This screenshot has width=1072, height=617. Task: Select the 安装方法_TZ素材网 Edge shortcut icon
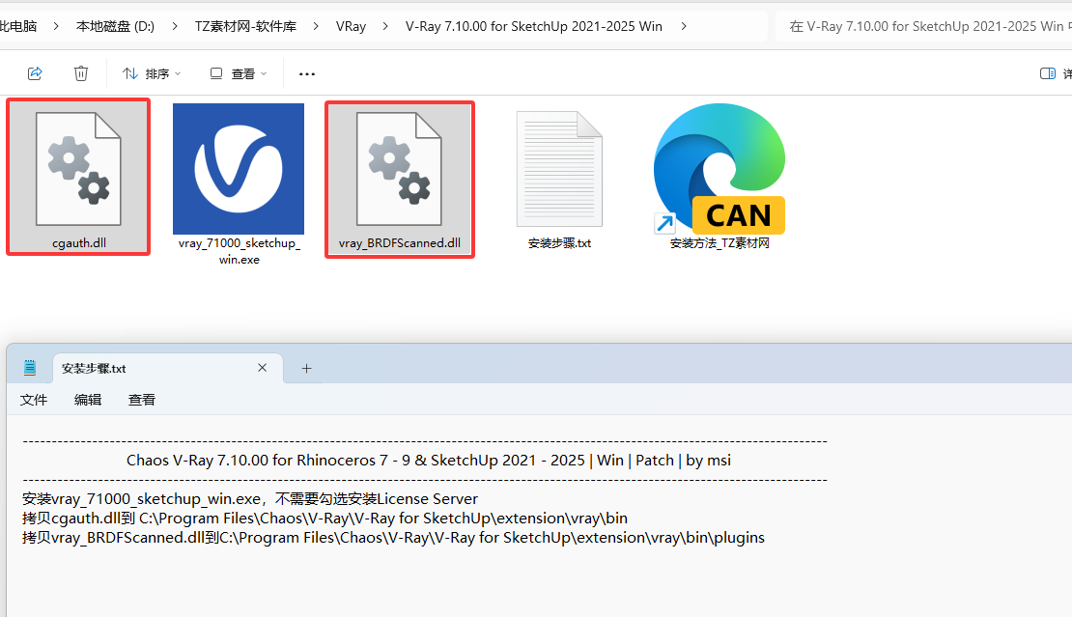719,169
